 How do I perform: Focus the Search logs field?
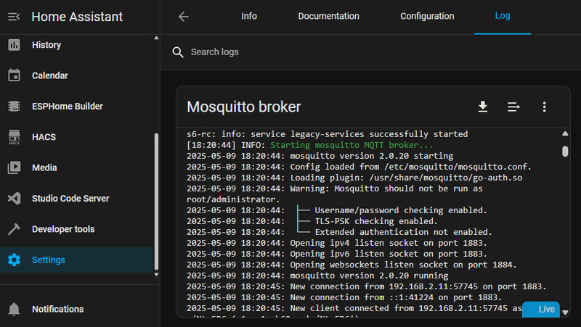(x=370, y=52)
